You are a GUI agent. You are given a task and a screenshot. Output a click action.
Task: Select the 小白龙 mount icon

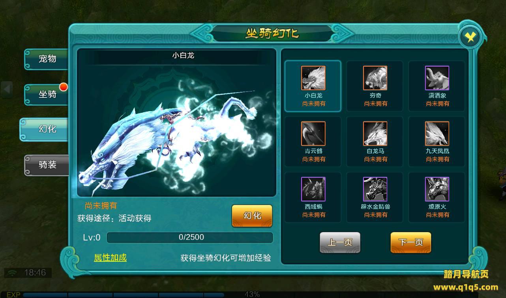tap(313, 78)
